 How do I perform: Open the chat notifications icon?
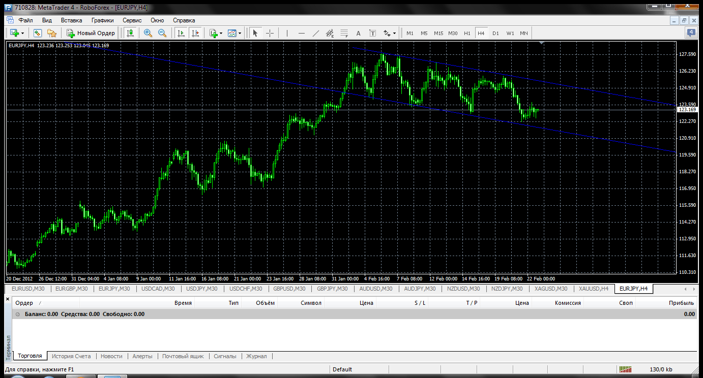coord(691,33)
